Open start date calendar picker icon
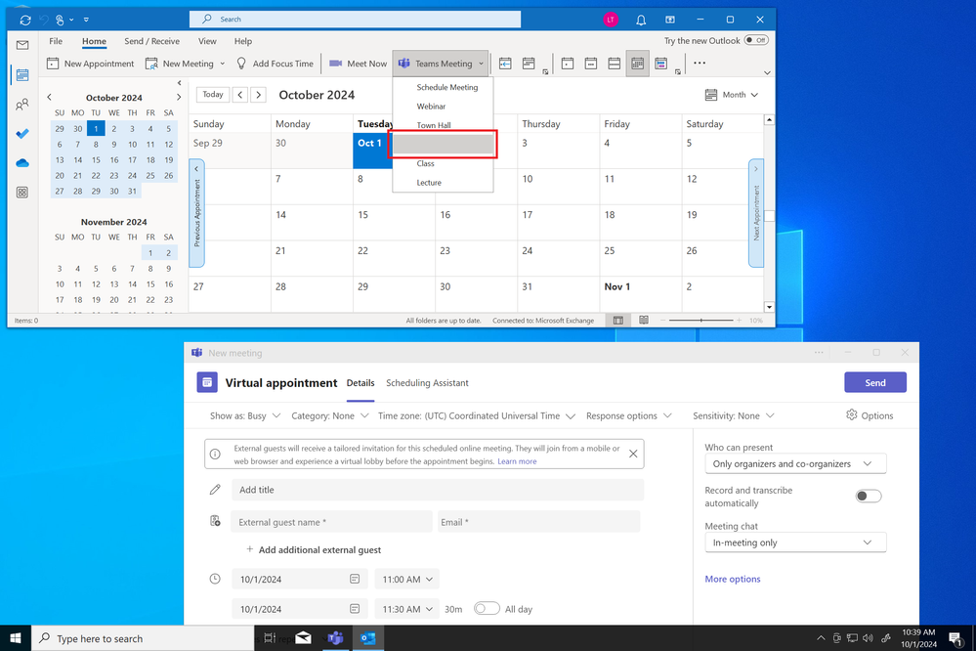This screenshot has width=976, height=651. (355, 579)
